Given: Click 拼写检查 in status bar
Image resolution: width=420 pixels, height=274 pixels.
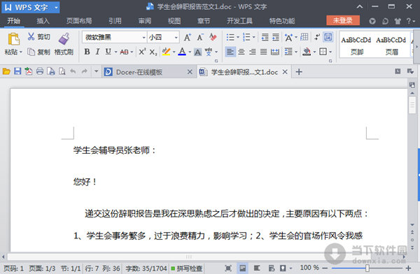Looking at the screenshot, I should [x=187, y=268].
